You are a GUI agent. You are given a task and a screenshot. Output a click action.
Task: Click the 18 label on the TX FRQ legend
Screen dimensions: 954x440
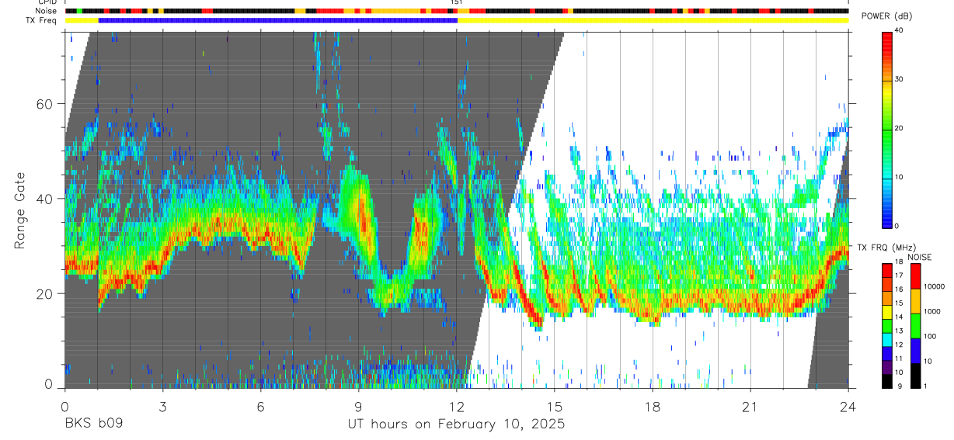click(900, 262)
